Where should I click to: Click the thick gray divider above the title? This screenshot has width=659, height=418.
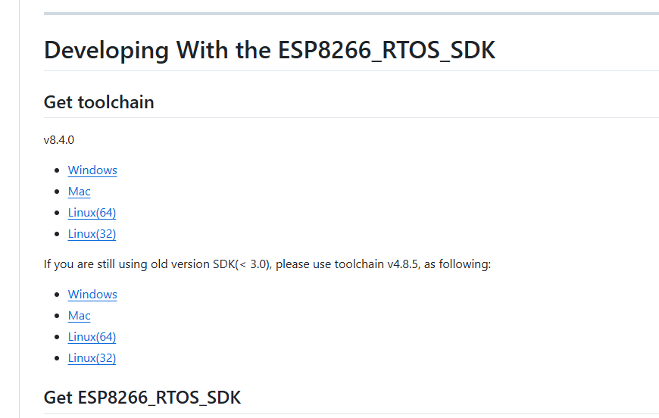[x=351, y=14]
